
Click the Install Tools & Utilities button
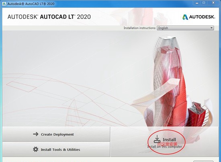[x=56, y=149]
